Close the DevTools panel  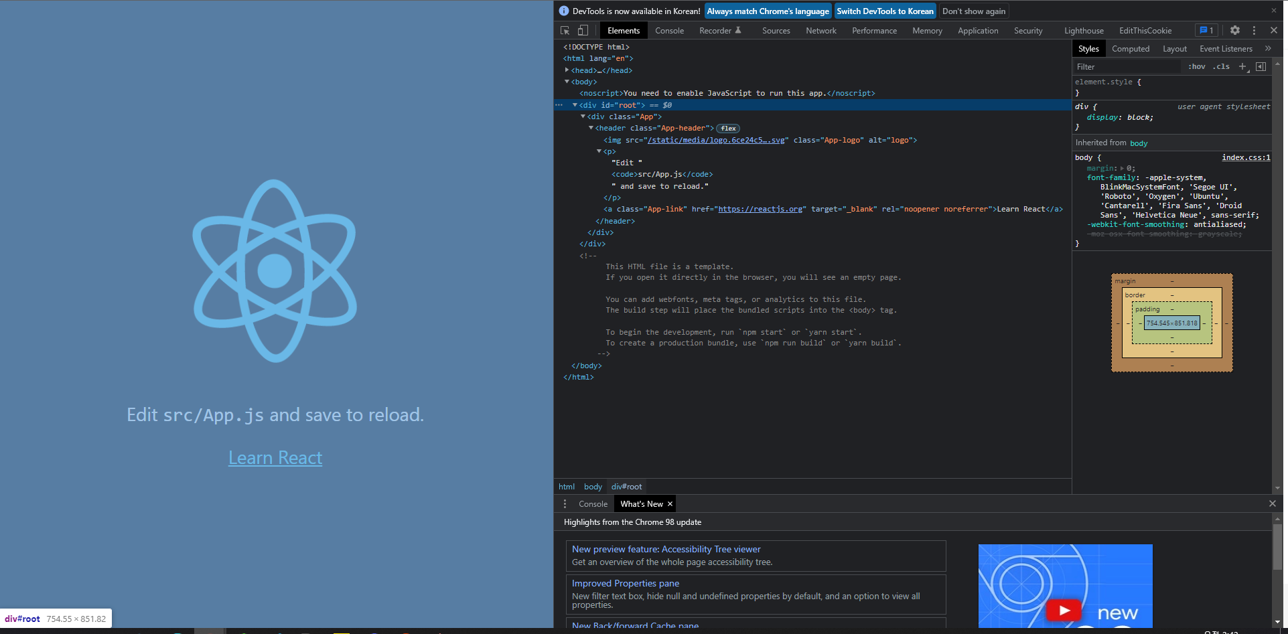point(1274,31)
